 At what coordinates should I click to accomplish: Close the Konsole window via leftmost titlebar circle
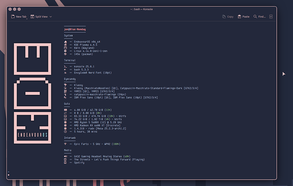pos(10,9)
